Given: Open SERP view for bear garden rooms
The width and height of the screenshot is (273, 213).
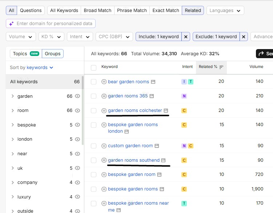Looking at the screenshot, I should pos(153,82).
